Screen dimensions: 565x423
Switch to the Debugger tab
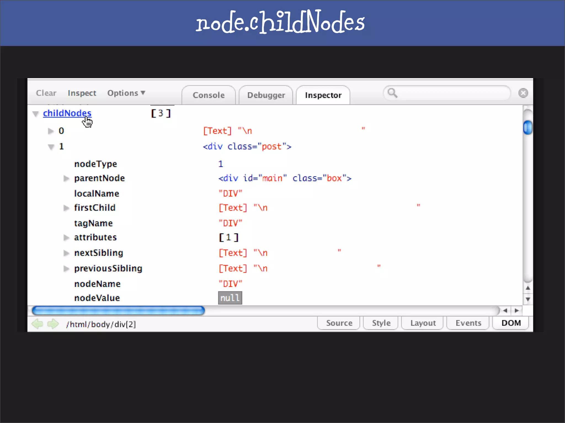[x=266, y=95]
